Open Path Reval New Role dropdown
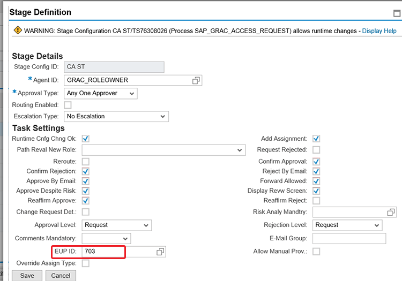Screen dimensions: 402x281 (x=163, y=150)
